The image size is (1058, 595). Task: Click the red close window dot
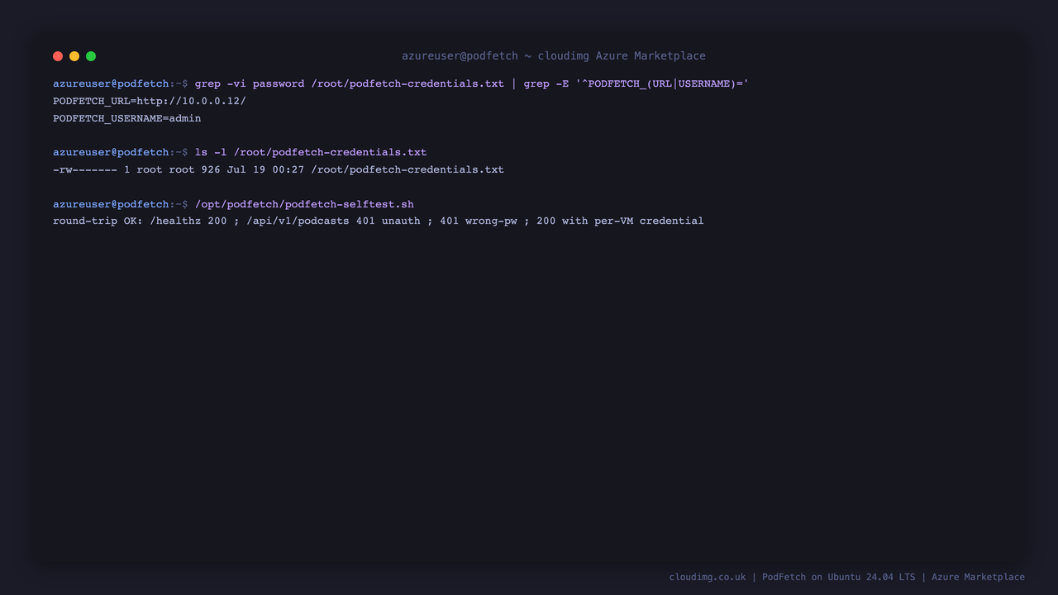click(58, 56)
